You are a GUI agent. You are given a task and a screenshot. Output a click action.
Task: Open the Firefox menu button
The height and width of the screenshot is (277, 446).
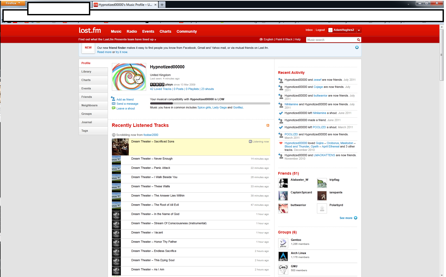click(13, 3)
